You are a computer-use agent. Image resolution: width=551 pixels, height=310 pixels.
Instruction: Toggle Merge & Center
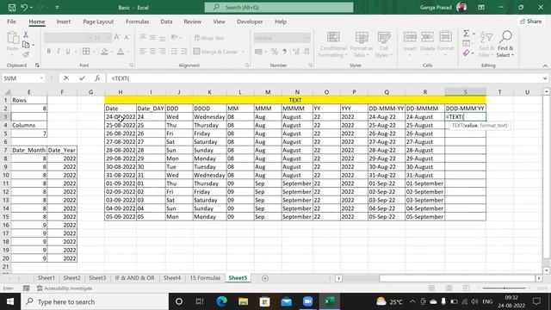(x=215, y=52)
